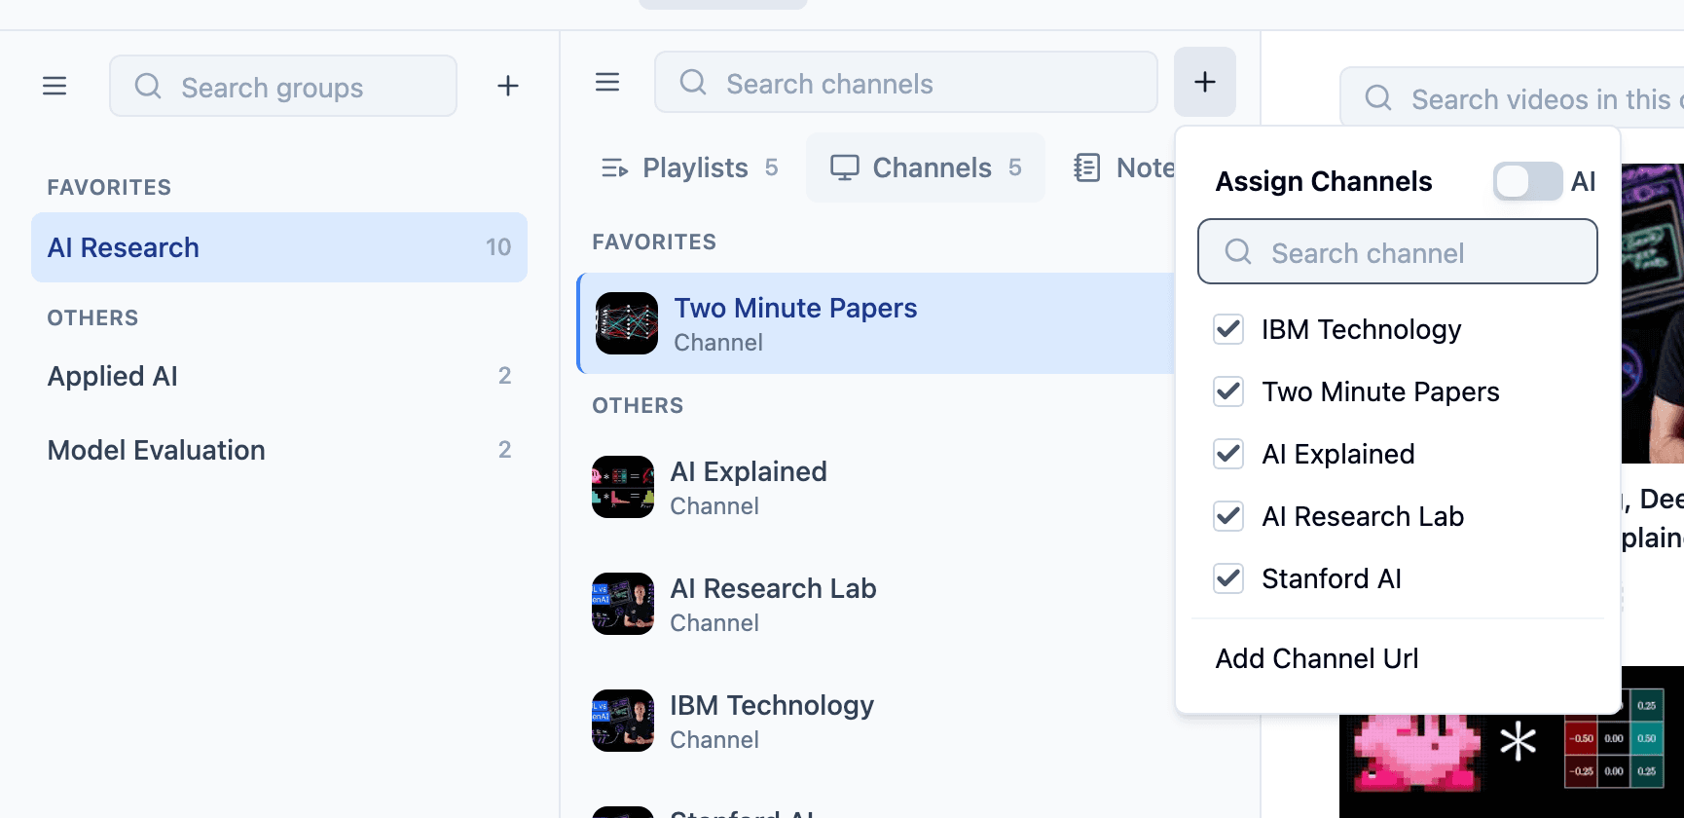Switch to the Notes tab

coord(1124,167)
